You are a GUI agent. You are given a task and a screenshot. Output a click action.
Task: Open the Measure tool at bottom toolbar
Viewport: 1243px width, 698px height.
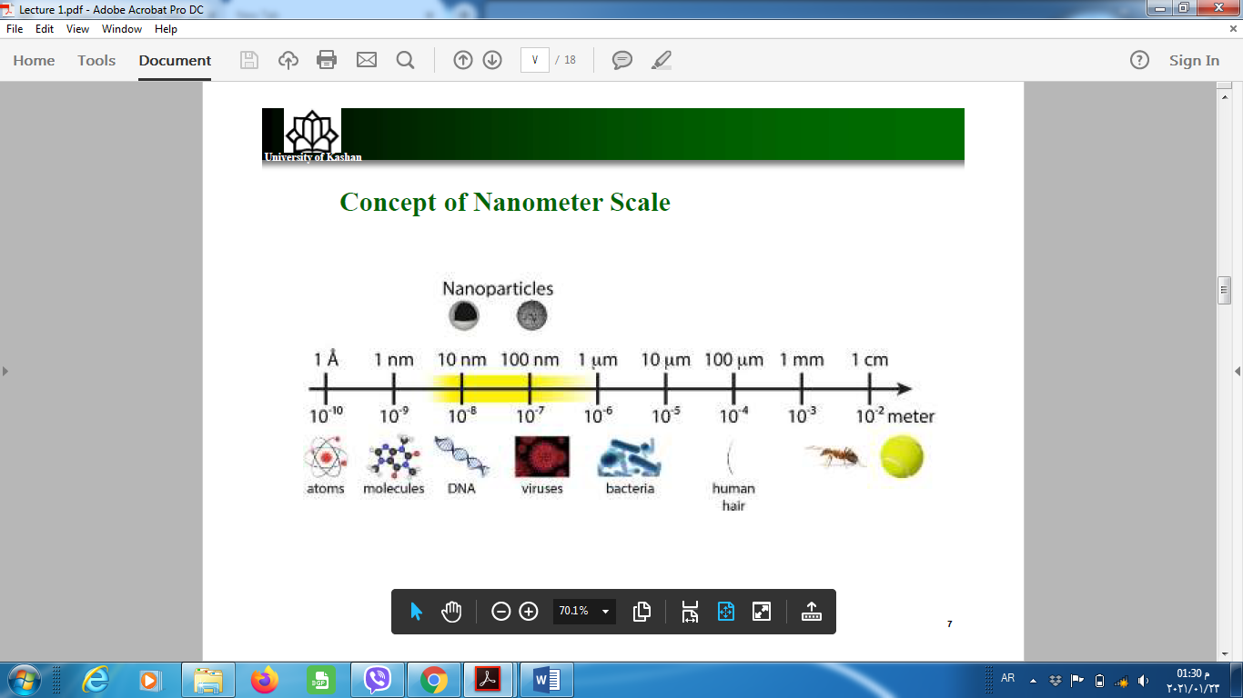(x=810, y=612)
